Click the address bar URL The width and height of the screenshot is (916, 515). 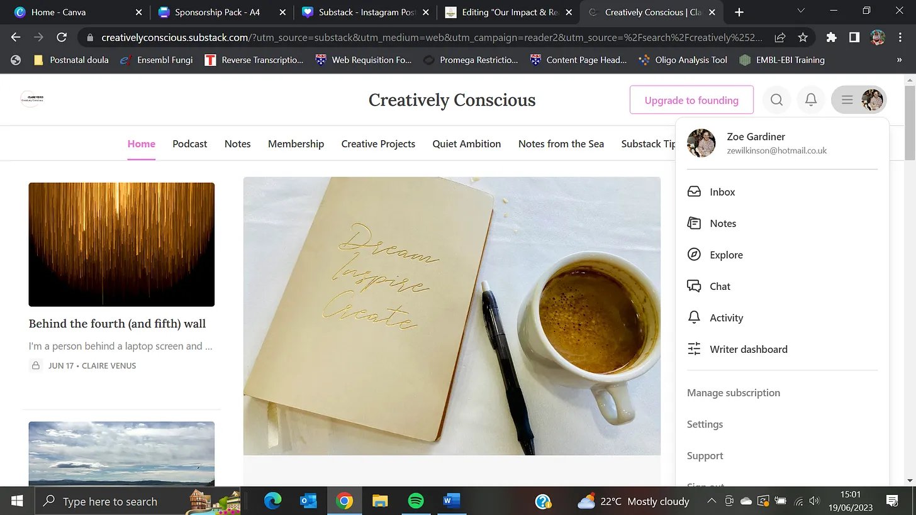(432, 37)
